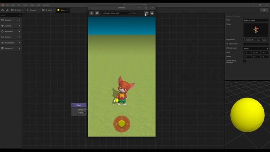Open the Attach Point dropdown
Image resolution: width=270 pixels, height=152 pixels.
tap(256, 40)
